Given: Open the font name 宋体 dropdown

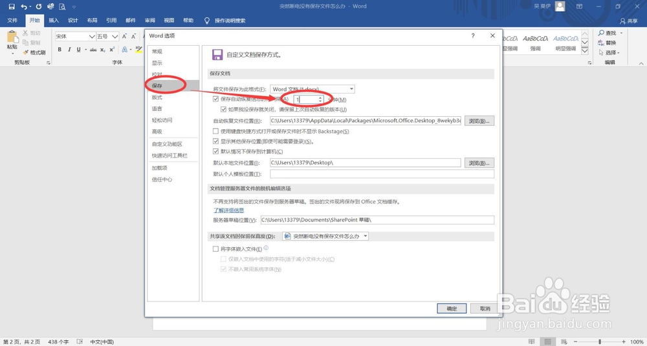Looking at the screenshot, I should coord(92,37).
